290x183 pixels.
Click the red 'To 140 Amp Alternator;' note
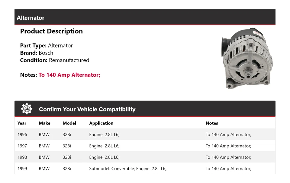pos(69,75)
